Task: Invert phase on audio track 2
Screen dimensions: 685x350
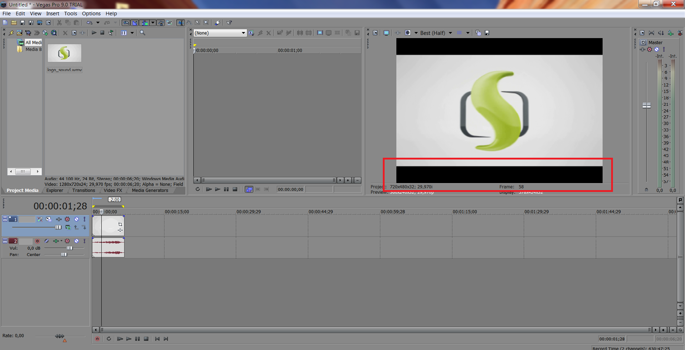Action: tap(46, 241)
